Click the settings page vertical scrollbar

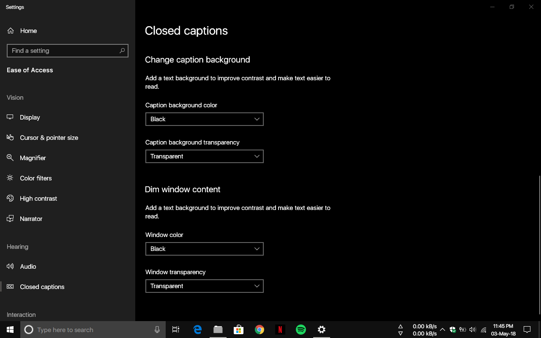[x=539, y=245]
